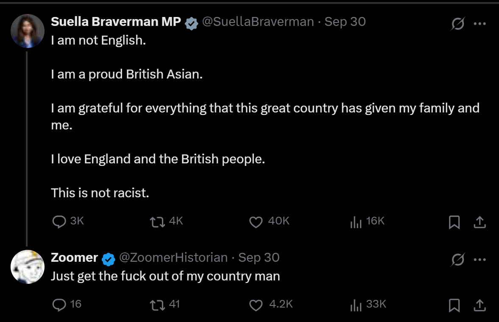
Task: Open more options menu on Braverman's post
Action: click(x=479, y=24)
